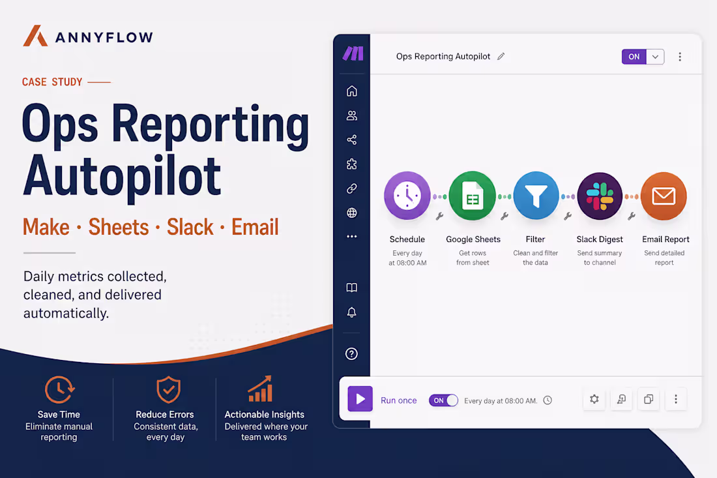Viewport: 717px width, 478px height.
Task: Open scheduling clock icon in bottom bar
Action: 548,400
